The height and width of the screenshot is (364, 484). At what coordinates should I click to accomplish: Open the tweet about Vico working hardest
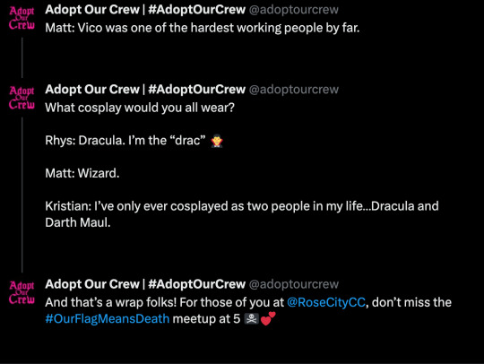pyautogui.click(x=203, y=28)
